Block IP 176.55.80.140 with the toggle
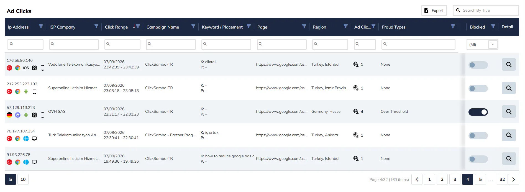 (478, 65)
